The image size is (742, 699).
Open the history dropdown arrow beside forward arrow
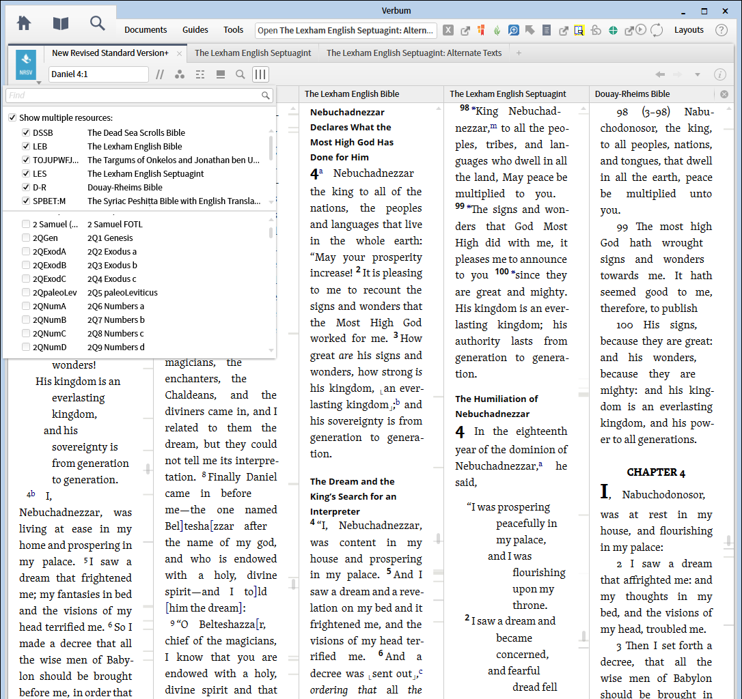(x=697, y=74)
